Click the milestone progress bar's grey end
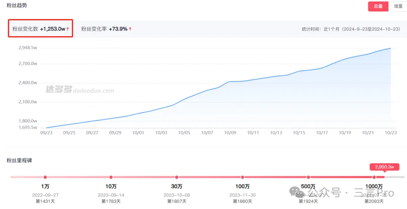 click(x=389, y=177)
